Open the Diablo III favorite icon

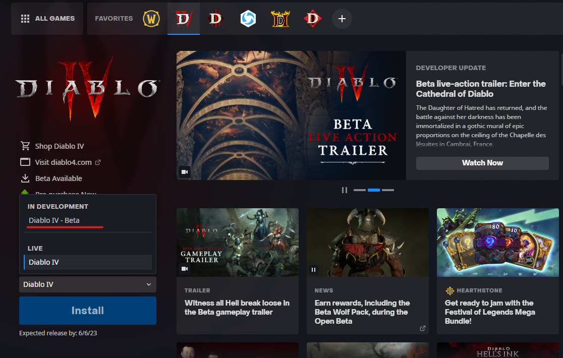(216, 19)
